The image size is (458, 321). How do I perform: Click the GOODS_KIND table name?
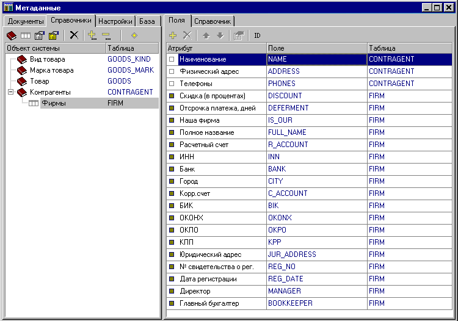(129, 59)
